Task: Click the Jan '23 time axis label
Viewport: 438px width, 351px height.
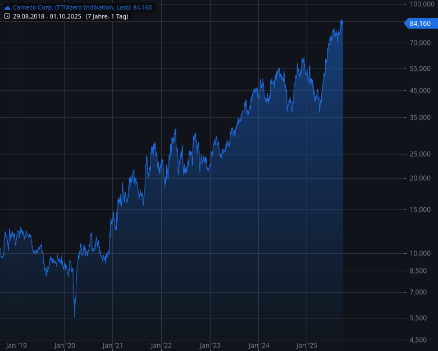Action: pos(209,345)
